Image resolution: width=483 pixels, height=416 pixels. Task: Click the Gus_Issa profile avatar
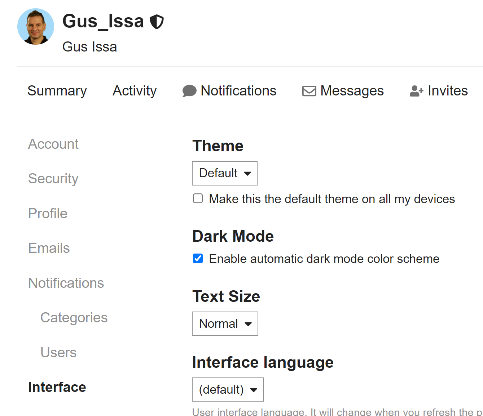point(36,27)
